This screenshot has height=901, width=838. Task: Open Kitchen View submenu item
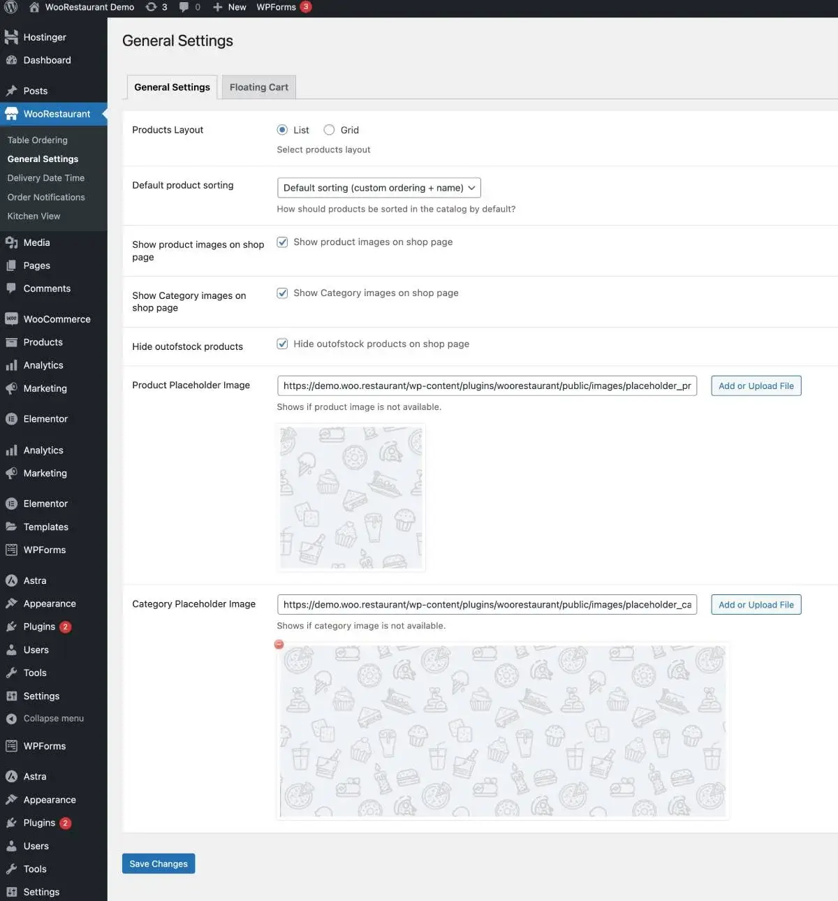pos(34,217)
